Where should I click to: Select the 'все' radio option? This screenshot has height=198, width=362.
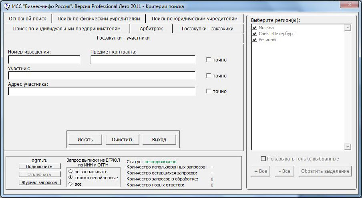tap(70, 184)
